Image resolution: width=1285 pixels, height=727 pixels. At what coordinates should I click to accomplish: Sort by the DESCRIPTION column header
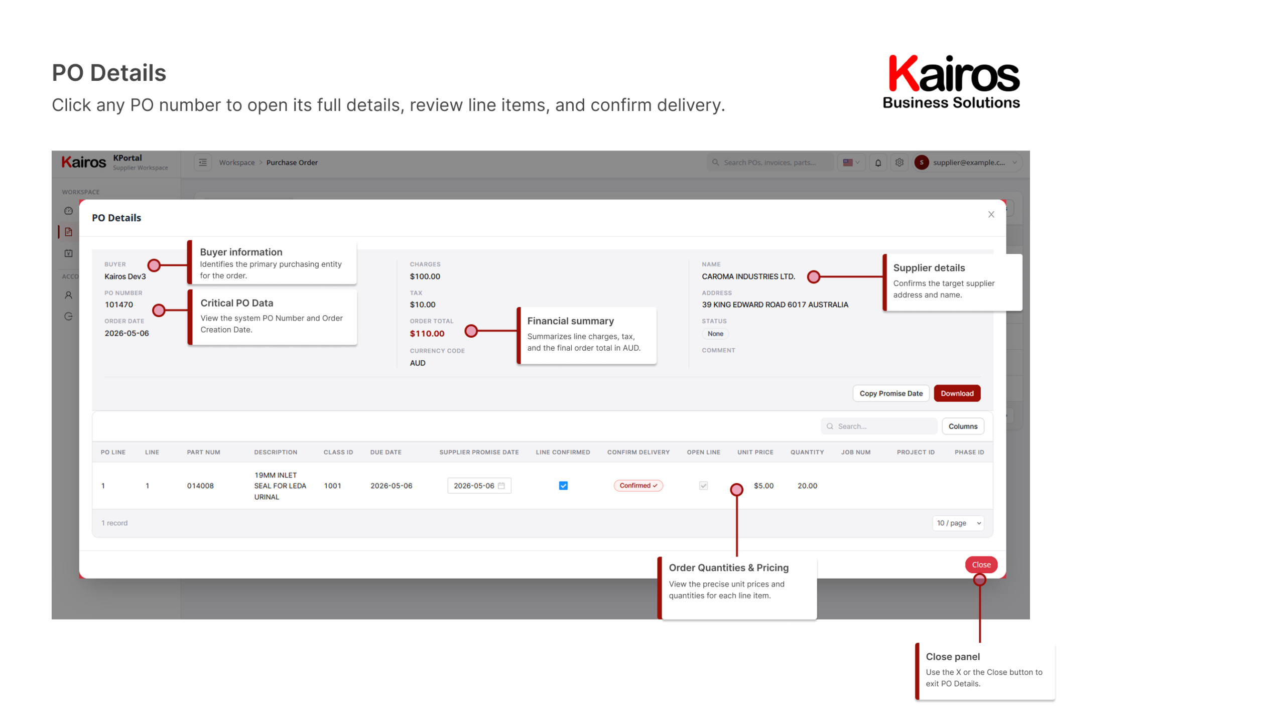(276, 453)
